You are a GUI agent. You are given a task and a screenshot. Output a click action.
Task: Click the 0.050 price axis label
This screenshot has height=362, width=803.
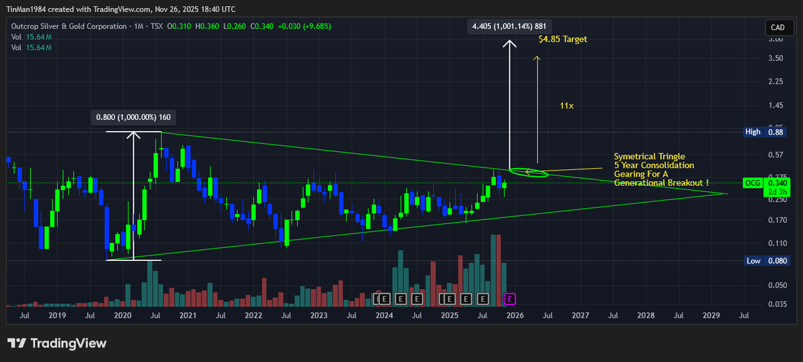777,286
